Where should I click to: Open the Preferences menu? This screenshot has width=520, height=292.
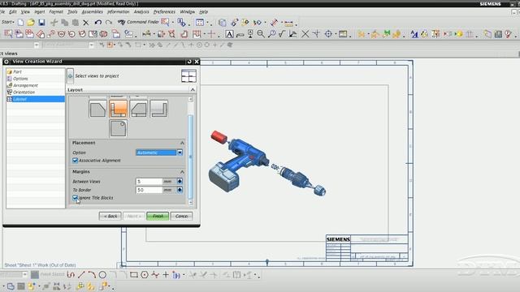[x=164, y=11]
